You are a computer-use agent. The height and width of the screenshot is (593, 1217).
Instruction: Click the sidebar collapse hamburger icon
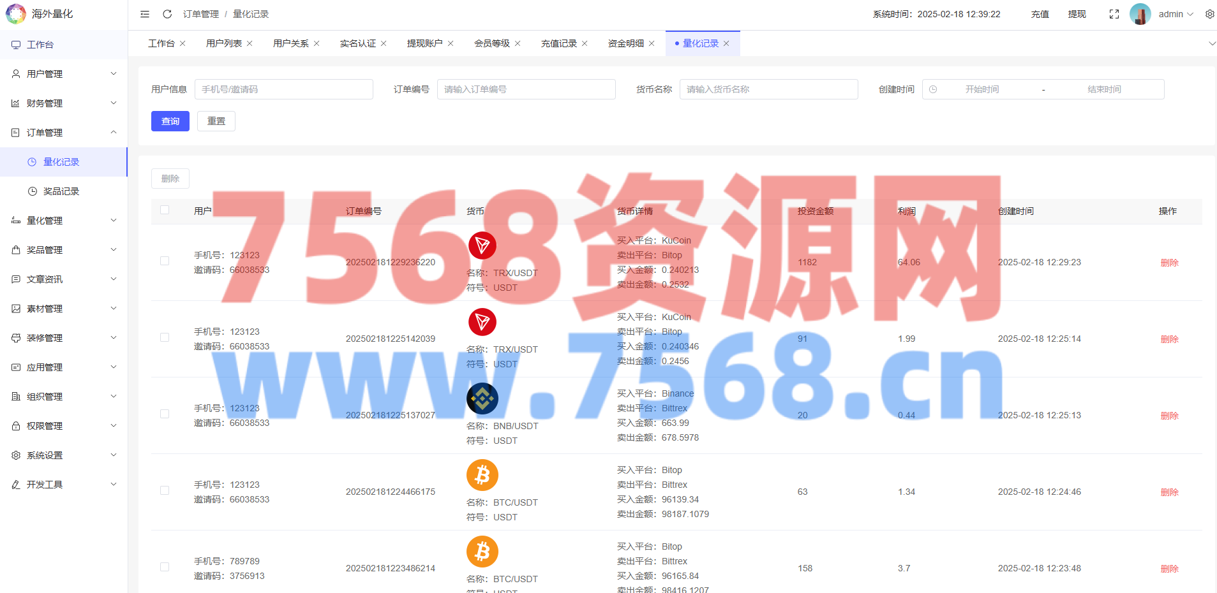click(x=145, y=14)
